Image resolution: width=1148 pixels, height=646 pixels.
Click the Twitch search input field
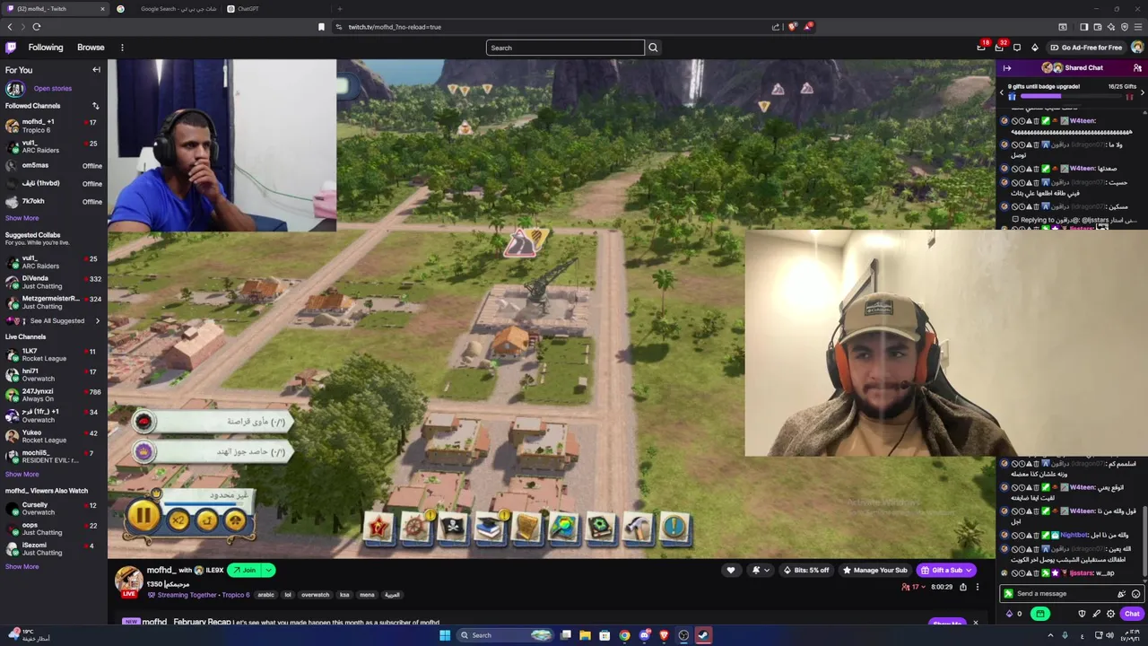[x=565, y=48]
